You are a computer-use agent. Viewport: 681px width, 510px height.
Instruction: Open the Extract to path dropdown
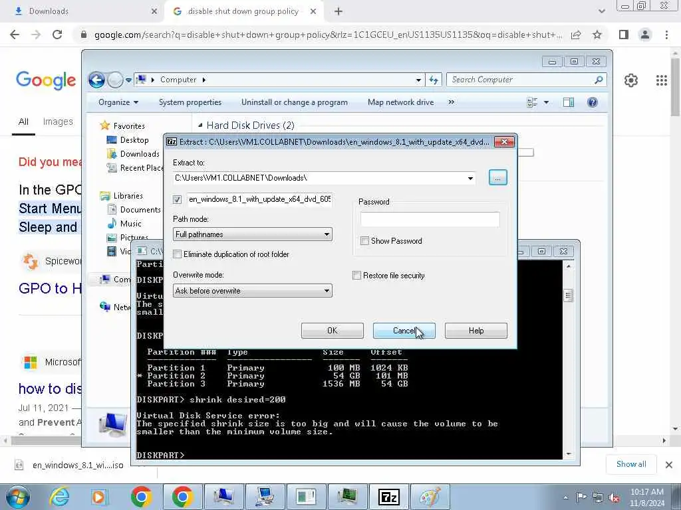coord(470,178)
